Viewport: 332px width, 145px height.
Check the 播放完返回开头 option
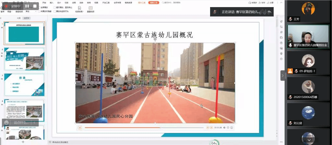pyautogui.click(x=55, y=11)
